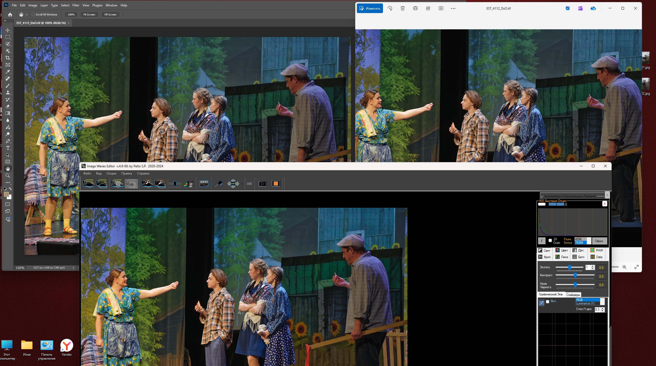Toggle the 2X Скан checkbox
Viewport: 656px width, 366px height.
550,241
